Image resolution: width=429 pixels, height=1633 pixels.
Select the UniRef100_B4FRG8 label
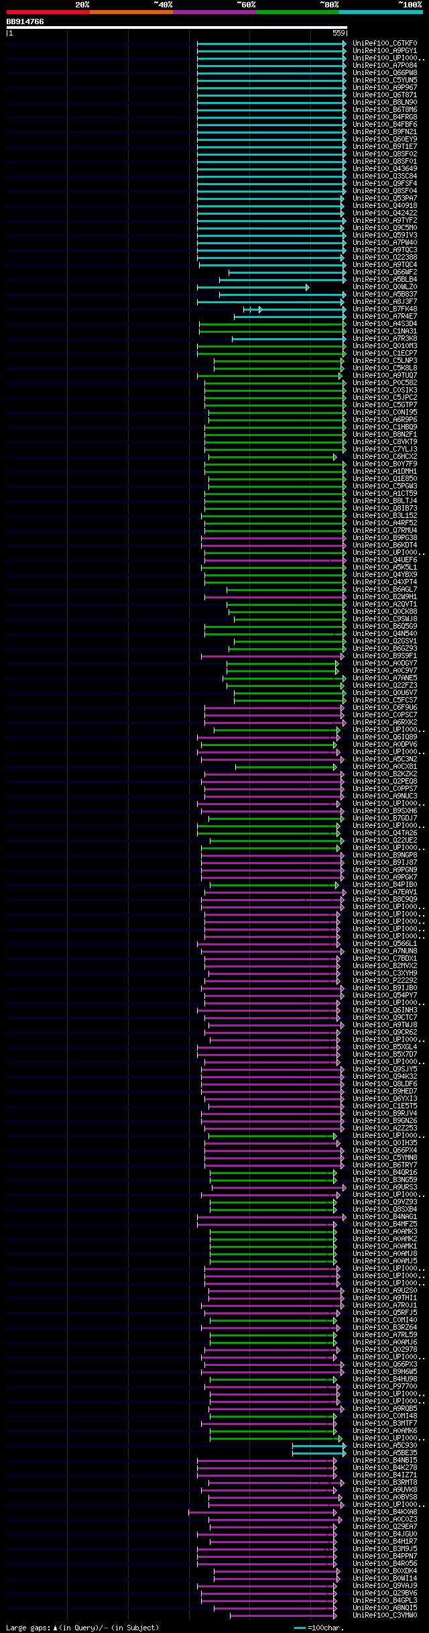click(x=385, y=117)
